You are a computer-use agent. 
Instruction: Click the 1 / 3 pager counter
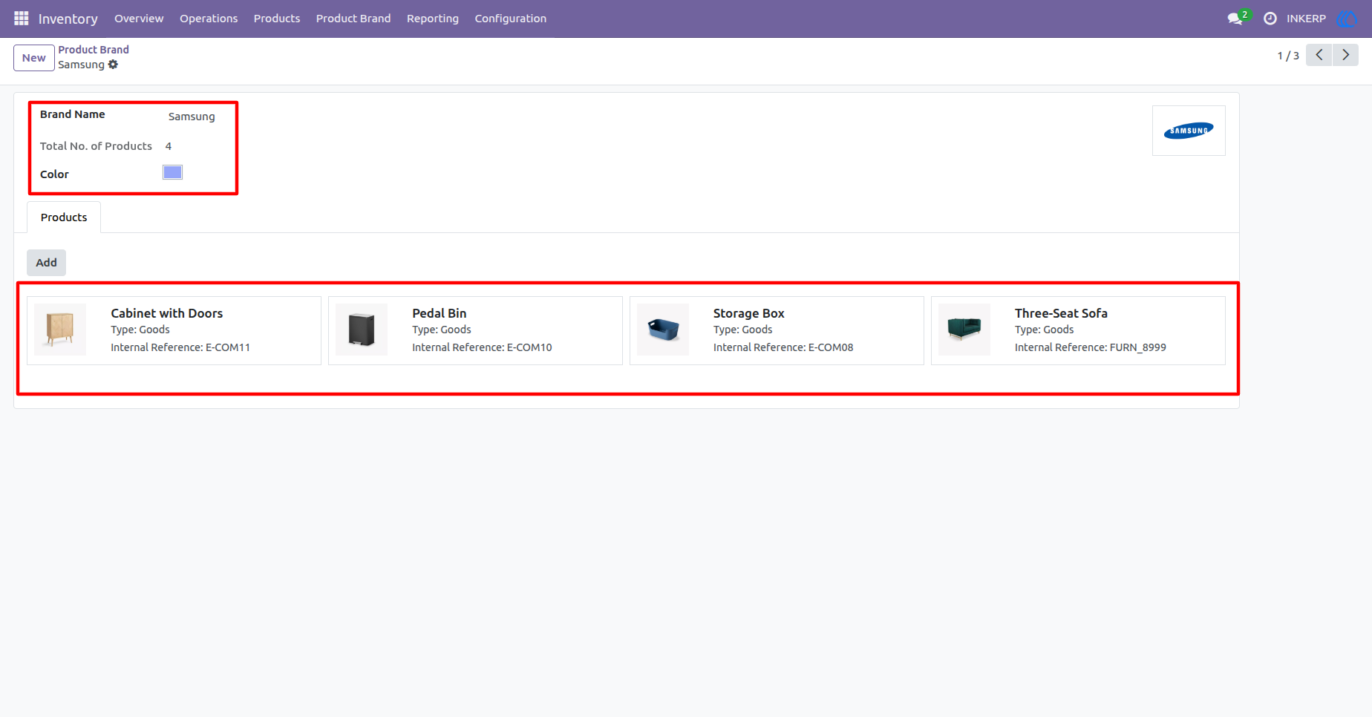1288,56
